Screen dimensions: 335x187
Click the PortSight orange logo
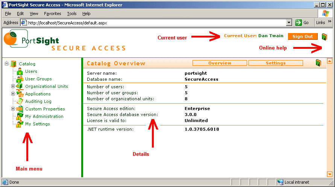pos(10,38)
